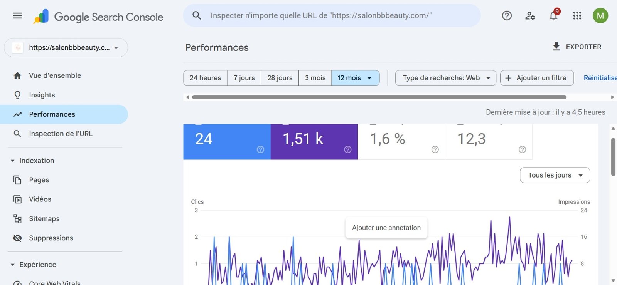This screenshot has height=285, width=617.
Task: Open the 'Tous les jours' dropdown
Action: (x=555, y=175)
